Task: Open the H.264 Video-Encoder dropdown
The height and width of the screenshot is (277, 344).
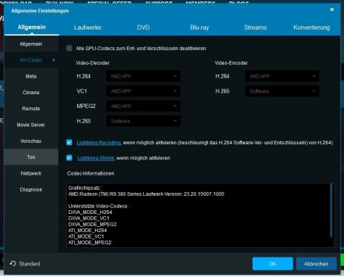Action: coord(282,76)
